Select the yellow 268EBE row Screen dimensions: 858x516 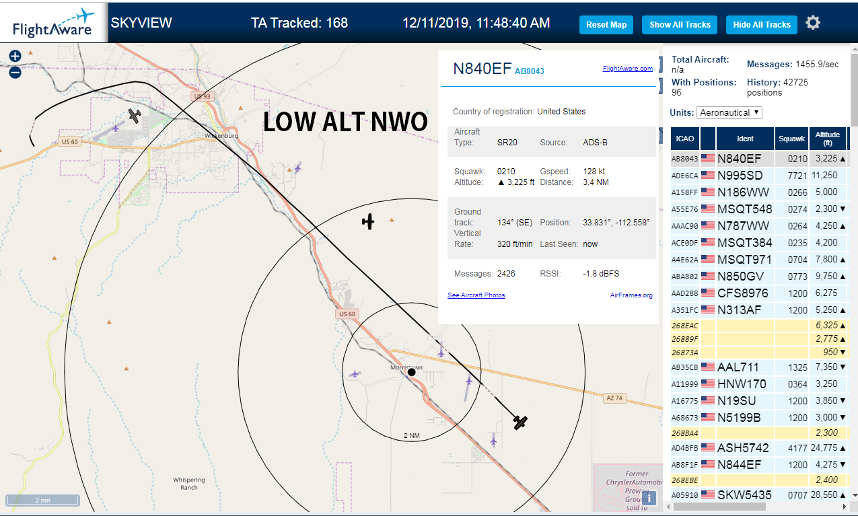click(x=759, y=480)
